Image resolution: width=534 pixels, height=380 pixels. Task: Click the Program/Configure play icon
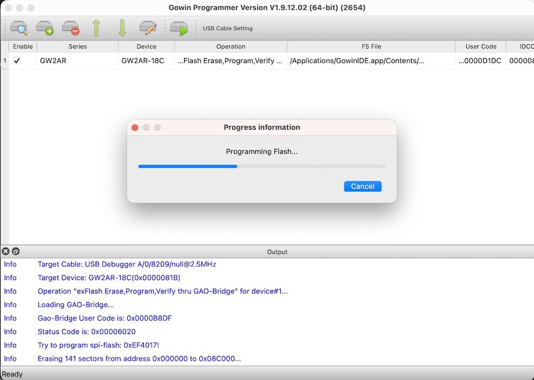click(179, 28)
